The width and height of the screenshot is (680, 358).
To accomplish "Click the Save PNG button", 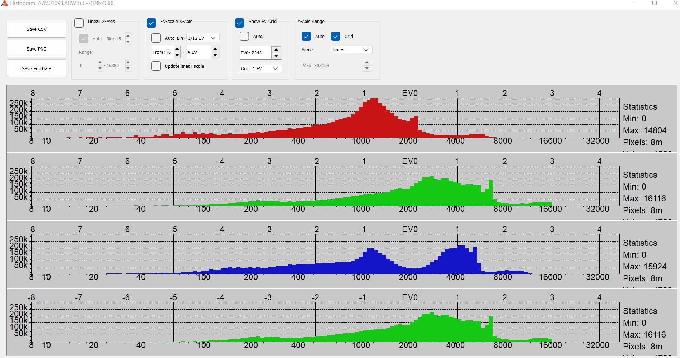I will pyautogui.click(x=36, y=49).
